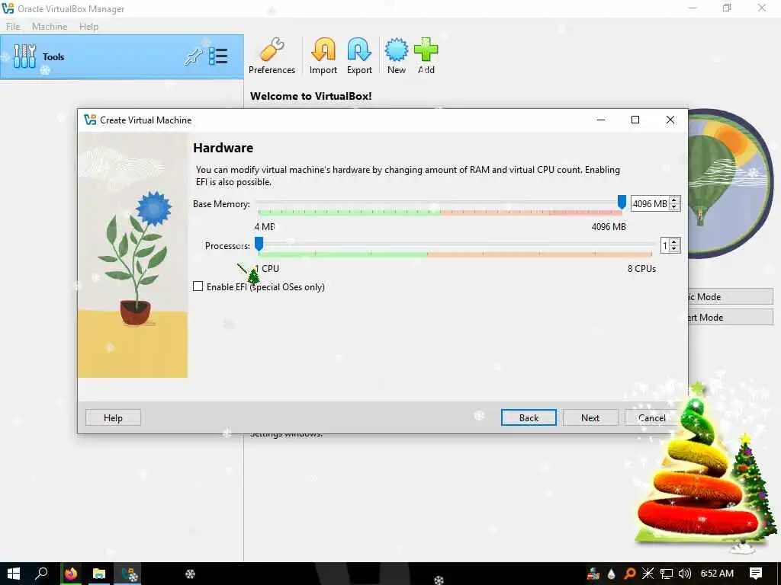Image resolution: width=781 pixels, height=585 pixels.
Task: Click the water drop tray icon
Action: tap(612, 574)
